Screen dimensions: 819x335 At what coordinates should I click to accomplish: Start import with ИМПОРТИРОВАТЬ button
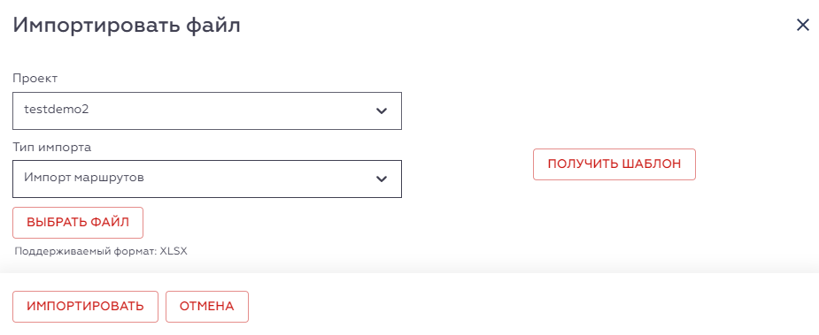pyautogui.click(x=85, y=307)
